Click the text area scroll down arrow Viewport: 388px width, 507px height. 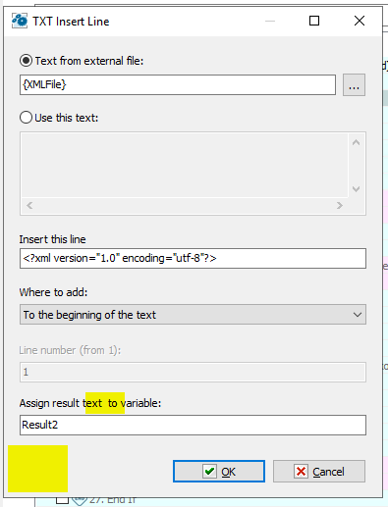(356, 188)
